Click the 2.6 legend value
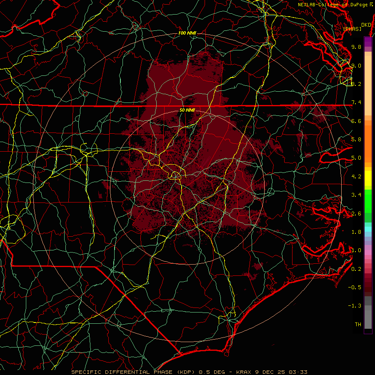The width and height of the screenshot is (375, 375). [356, 214]
